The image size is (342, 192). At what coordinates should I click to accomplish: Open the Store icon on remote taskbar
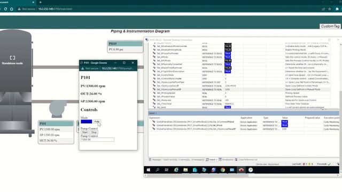[x=195, y=170]
